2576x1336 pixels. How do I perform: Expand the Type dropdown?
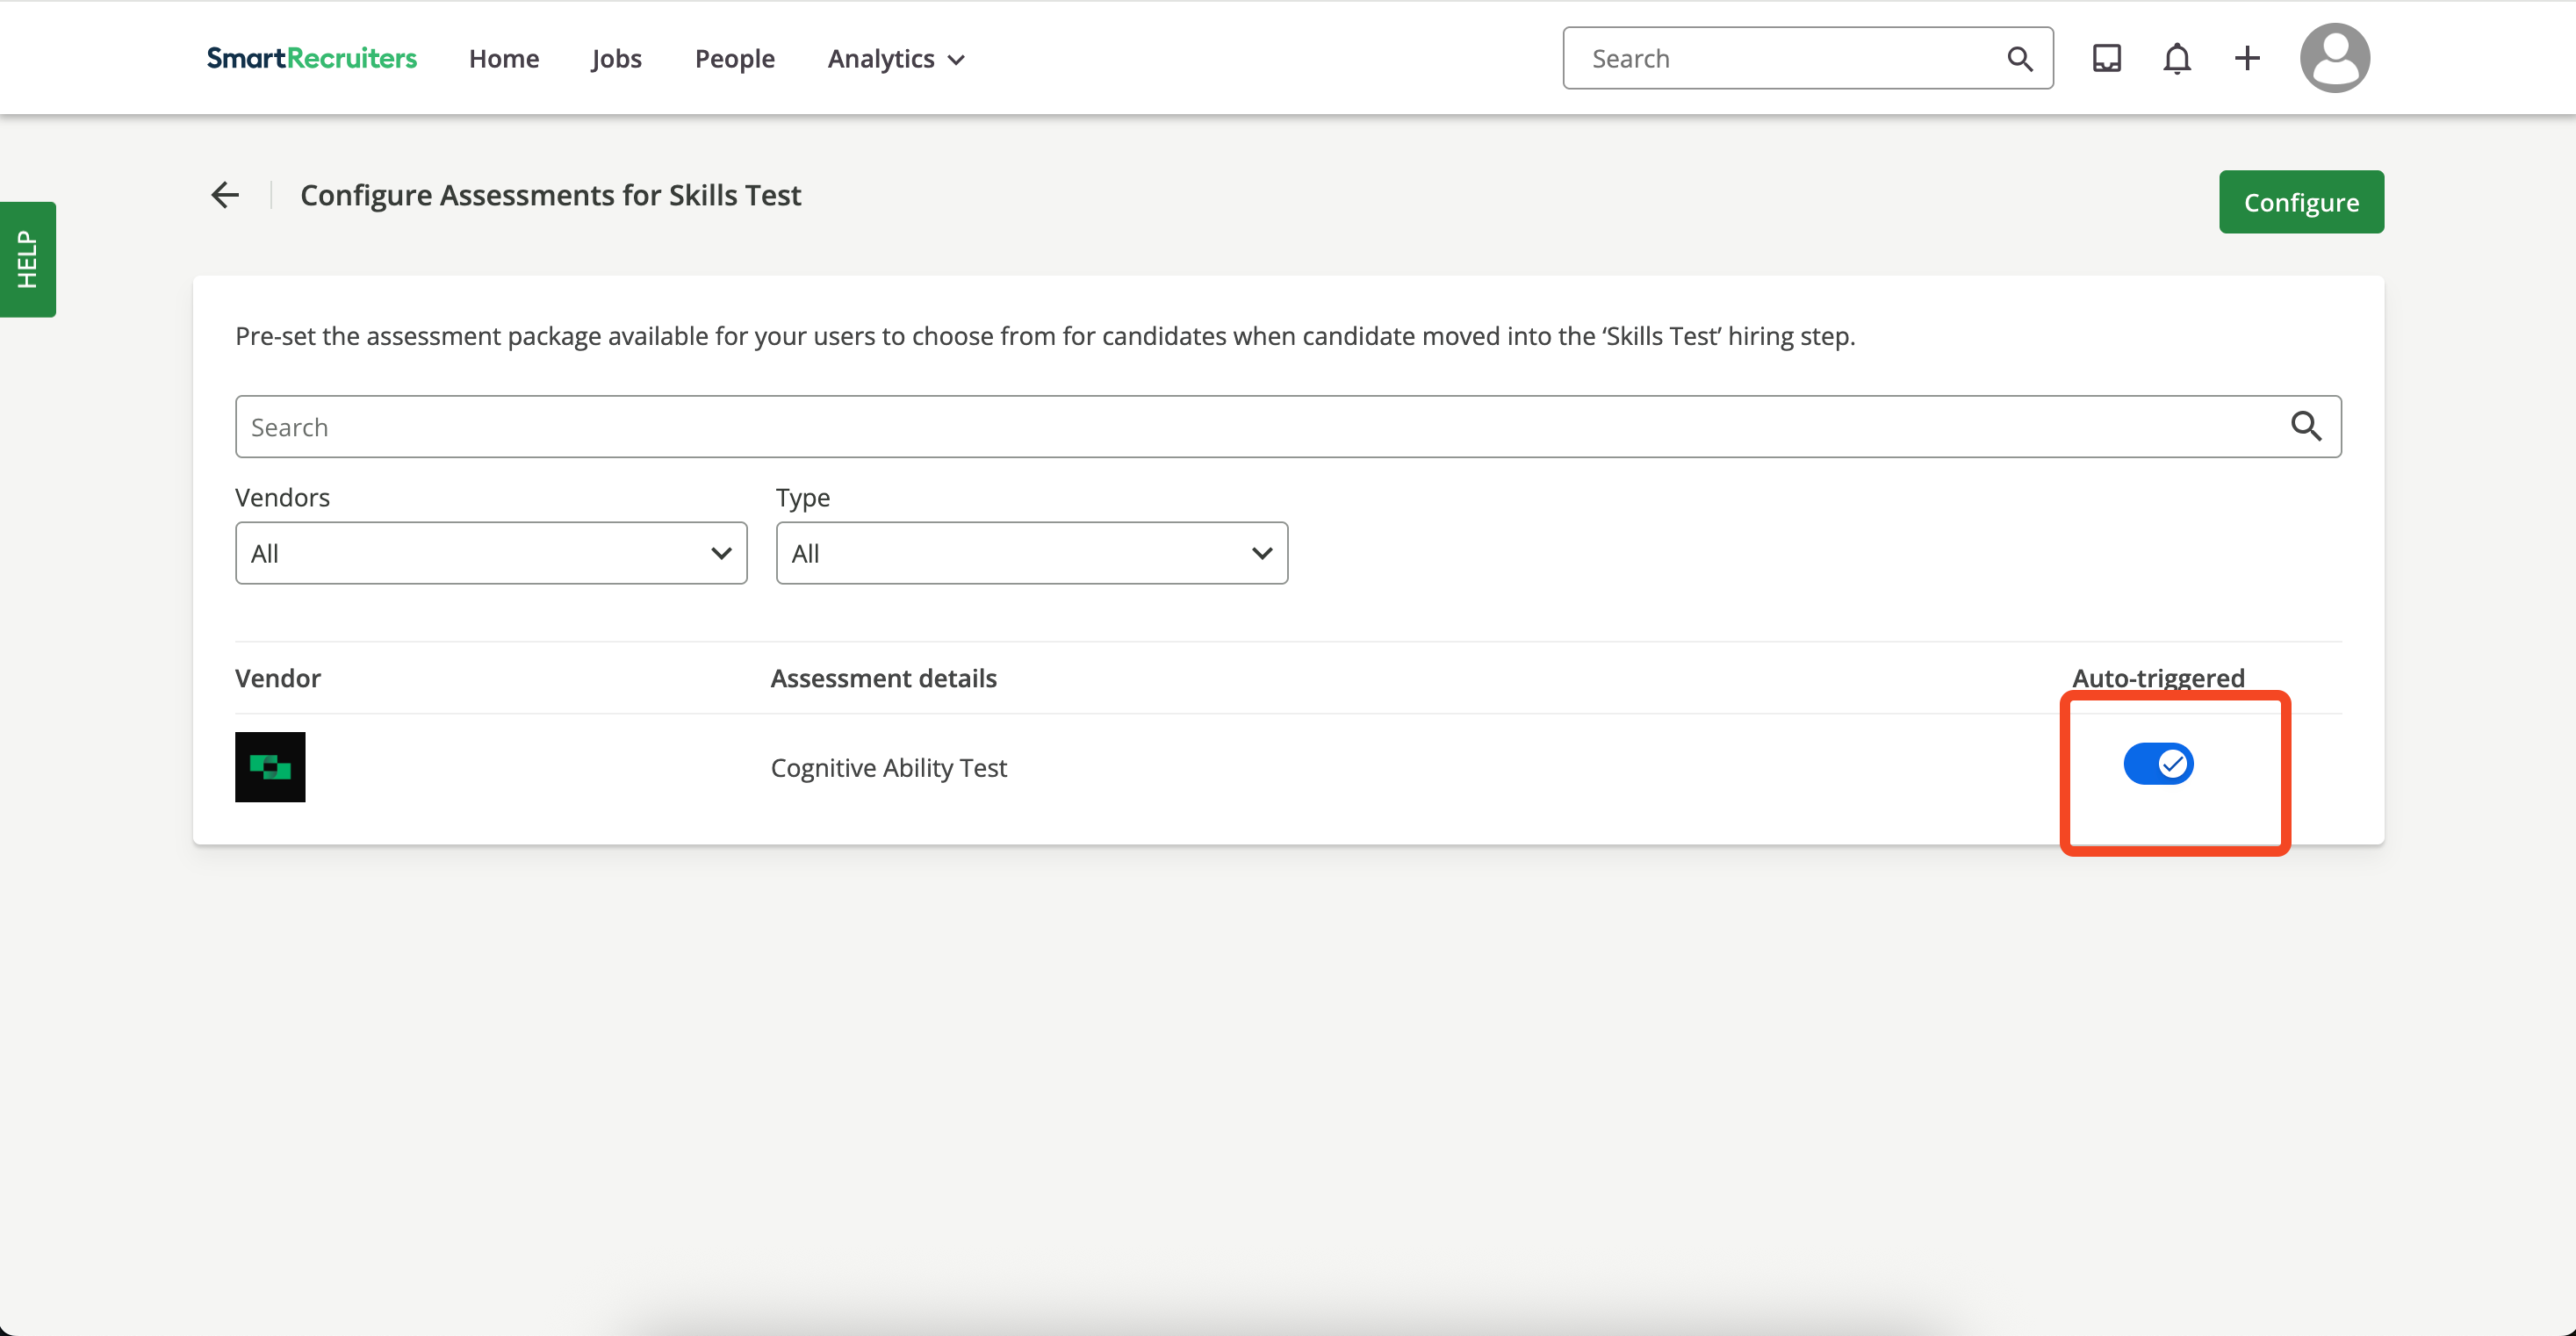1031,553
